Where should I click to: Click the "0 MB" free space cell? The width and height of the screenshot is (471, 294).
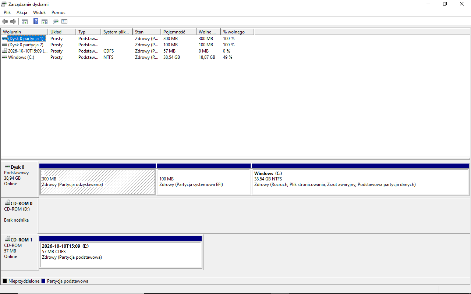[203, 51]
